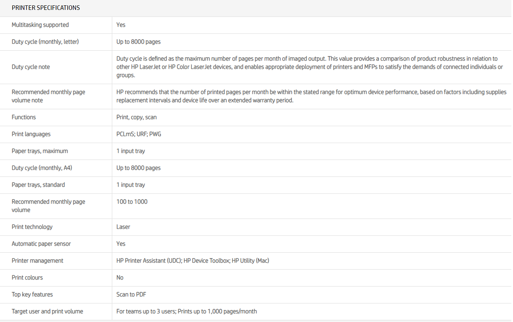
Task: Click the 'Paper trays, standard' label
Action: pos(38,185)
